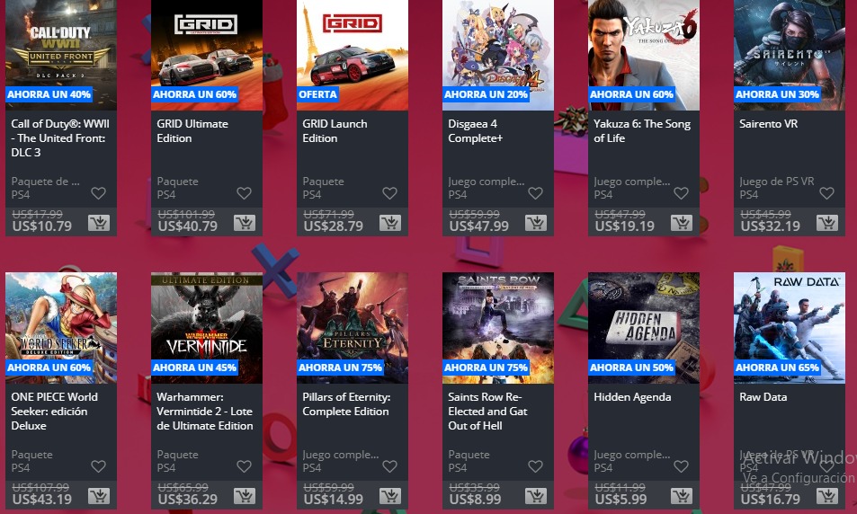Add Pillars of Eternity to cart

coord(390,495)
